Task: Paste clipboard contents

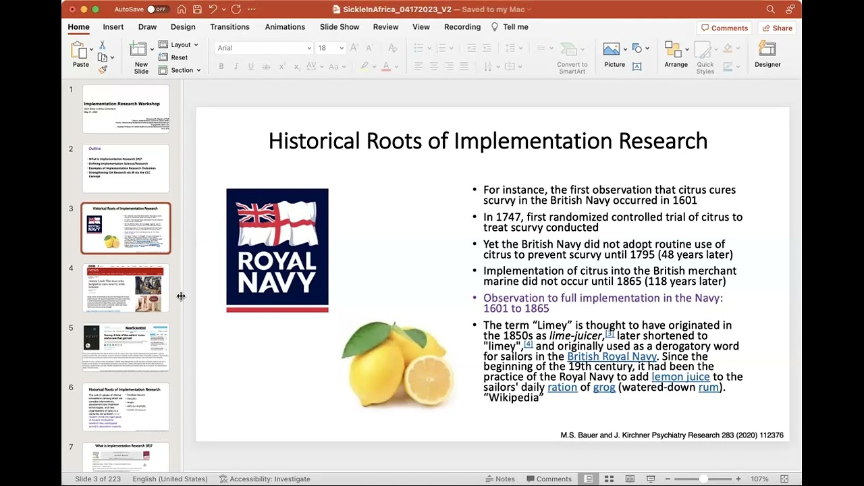Action: click(80, 54)
